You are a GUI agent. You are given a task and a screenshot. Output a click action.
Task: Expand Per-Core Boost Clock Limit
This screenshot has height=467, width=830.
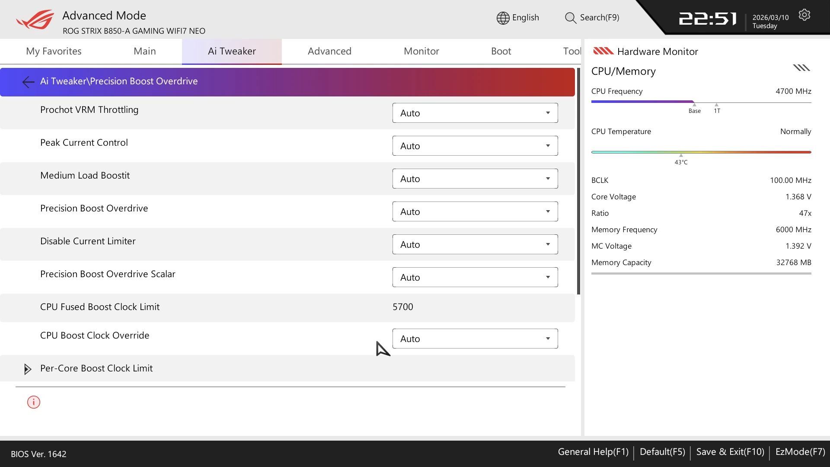tap(28, 369)
